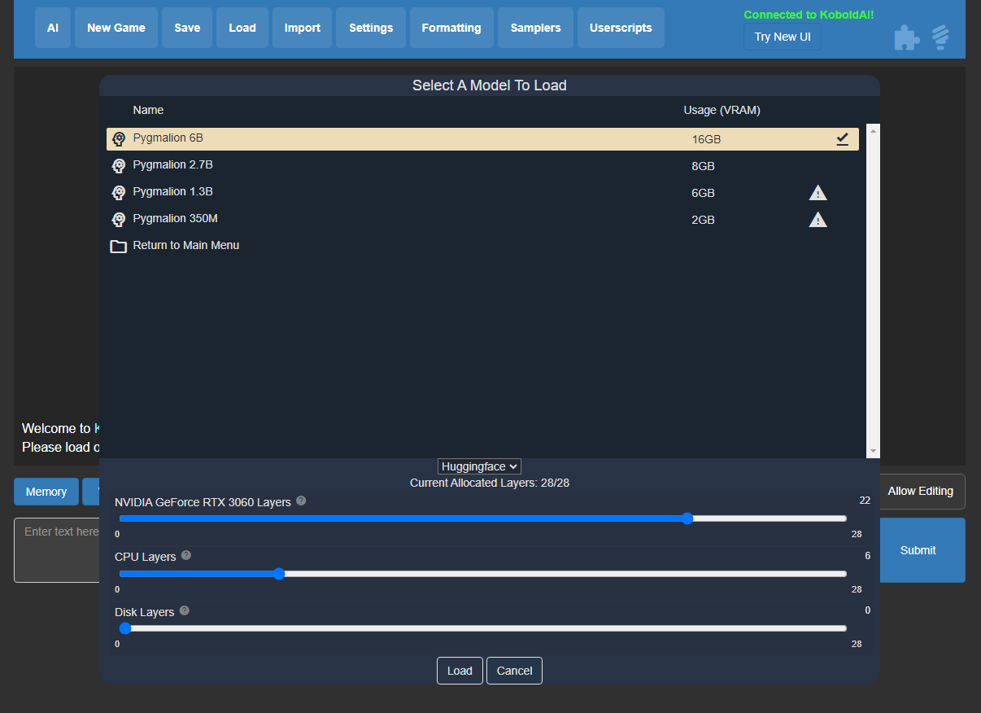Click the help icon next to CPU Layers
The image size is (981, 713).
coord(185,555)
